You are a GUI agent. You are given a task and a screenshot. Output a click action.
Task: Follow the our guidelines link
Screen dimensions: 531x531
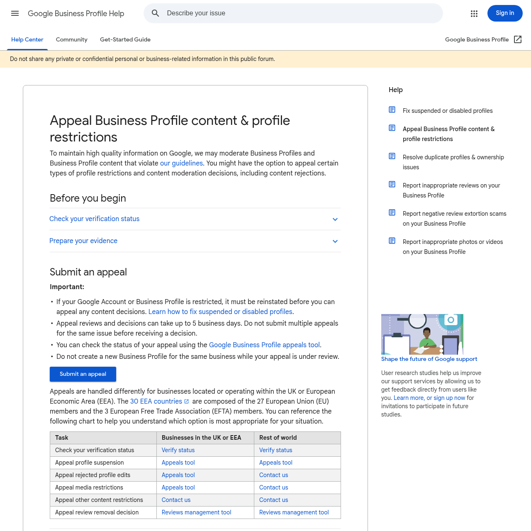(181, 163)
